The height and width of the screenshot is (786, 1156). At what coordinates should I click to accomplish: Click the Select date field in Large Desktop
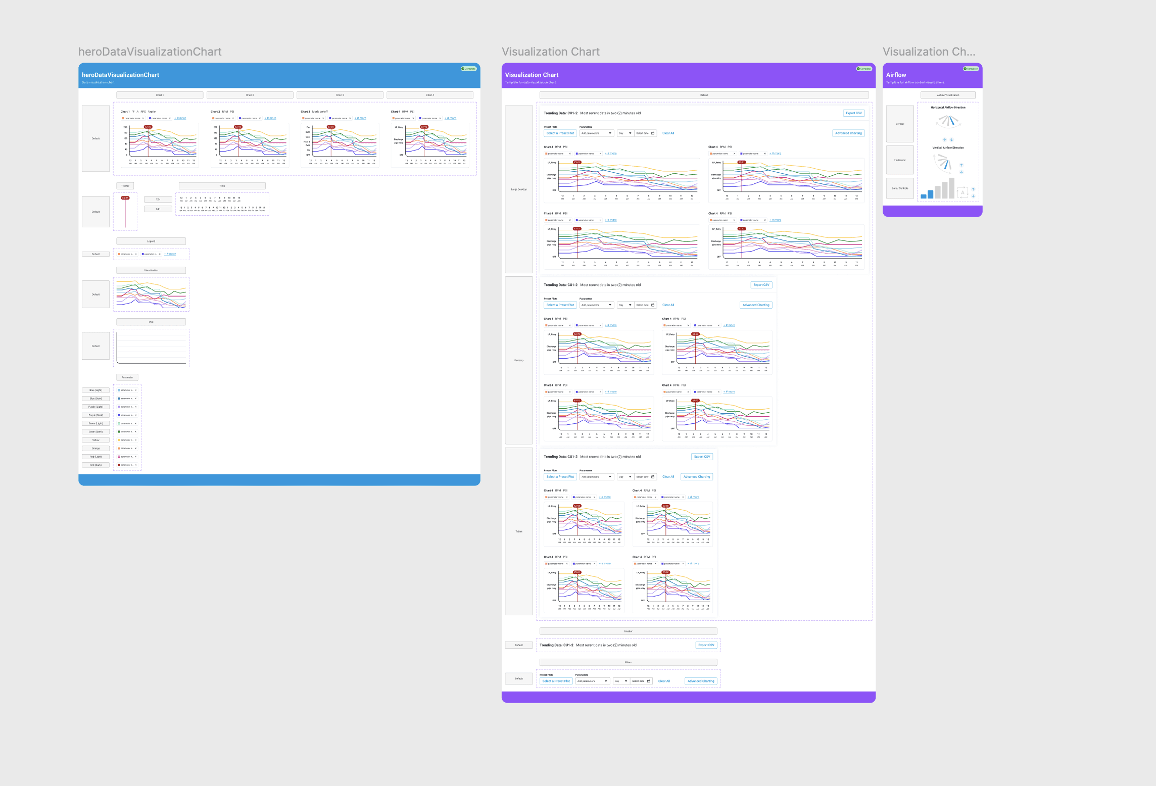point(645,133)
